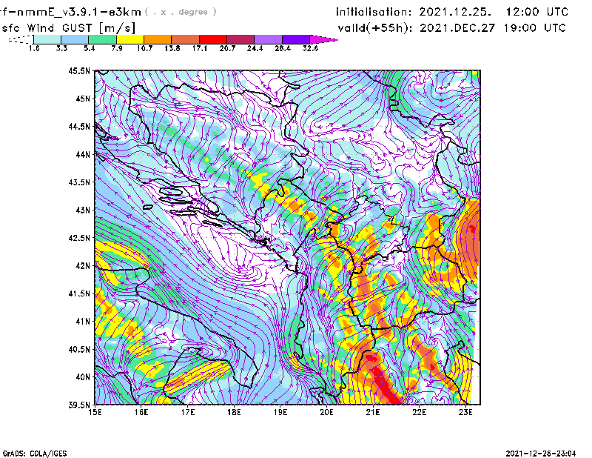Click the '( . x . degree )' resolution text
This screenshot has height=458, width=592.
click(x=181, y=12)
